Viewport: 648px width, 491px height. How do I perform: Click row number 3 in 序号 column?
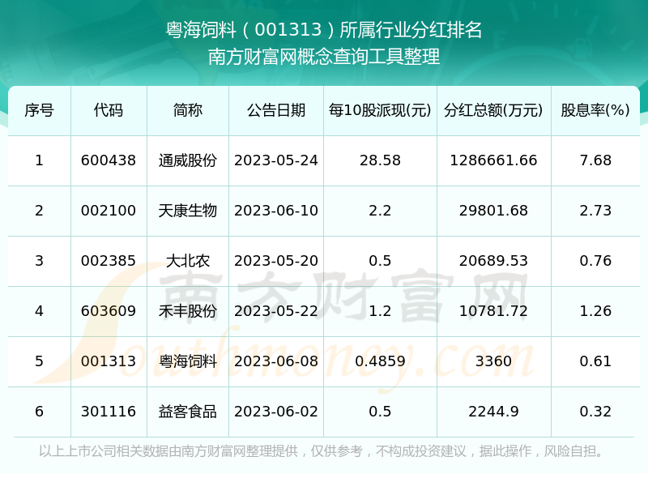39,261
